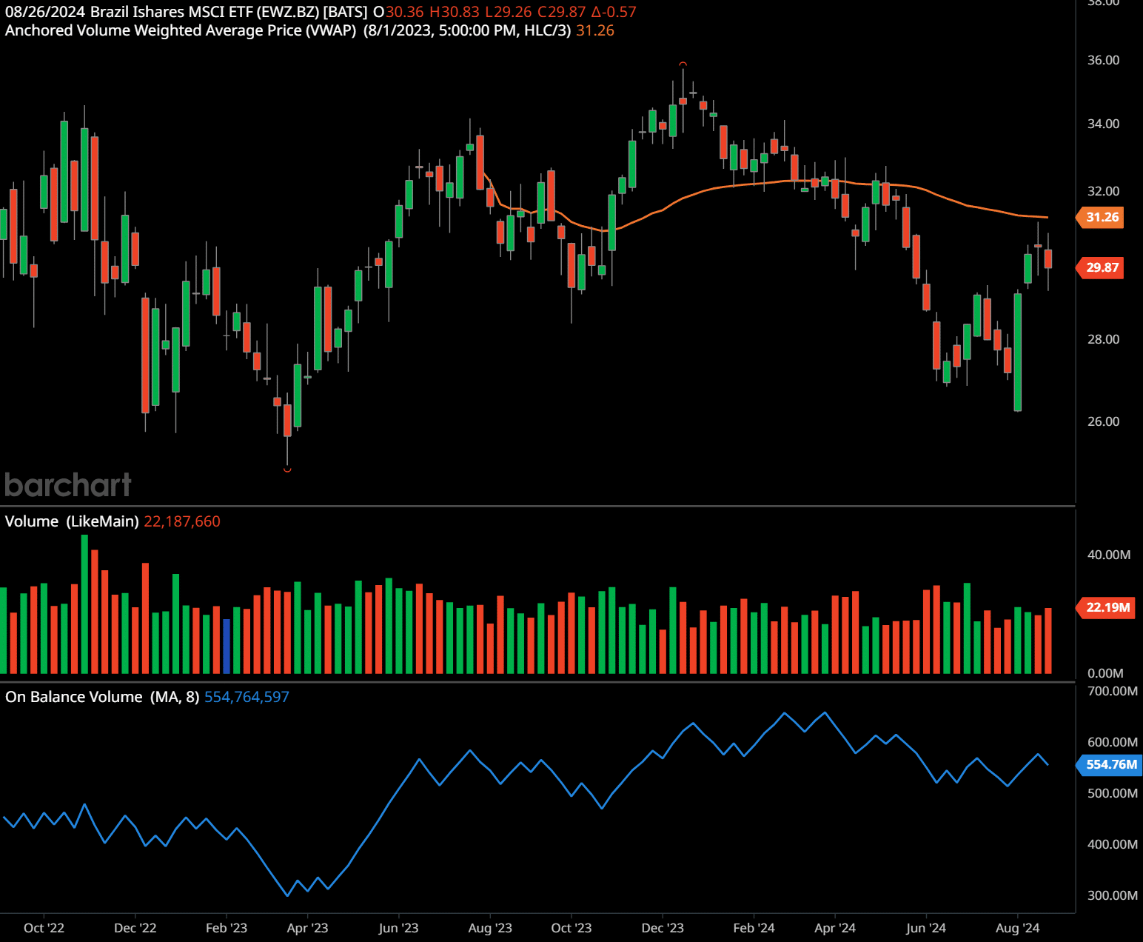Viewport: 1143px width, 942px height.
Task: Click the 31.26 VWAP price tag
Action: 1101,217
